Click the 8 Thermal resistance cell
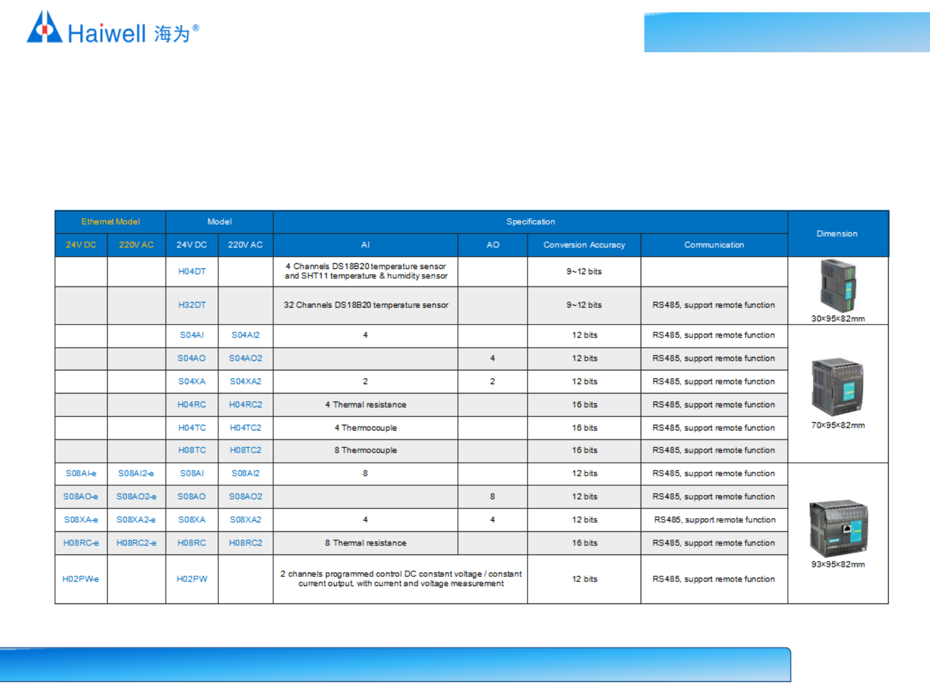The width and height of the screenshot is (930, 697). coord(366,543)
